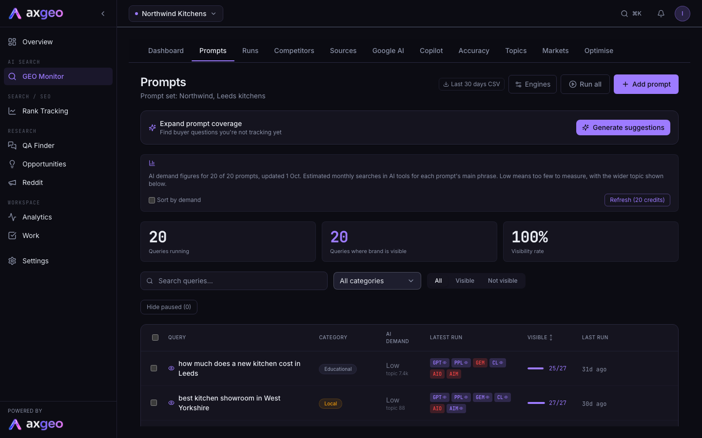Enable the Sort by demand checkbox

(x=152, y=200)
